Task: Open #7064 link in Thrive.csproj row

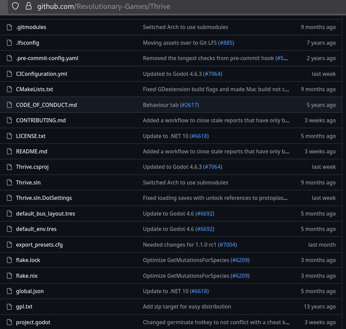Action: coord(213,167)
